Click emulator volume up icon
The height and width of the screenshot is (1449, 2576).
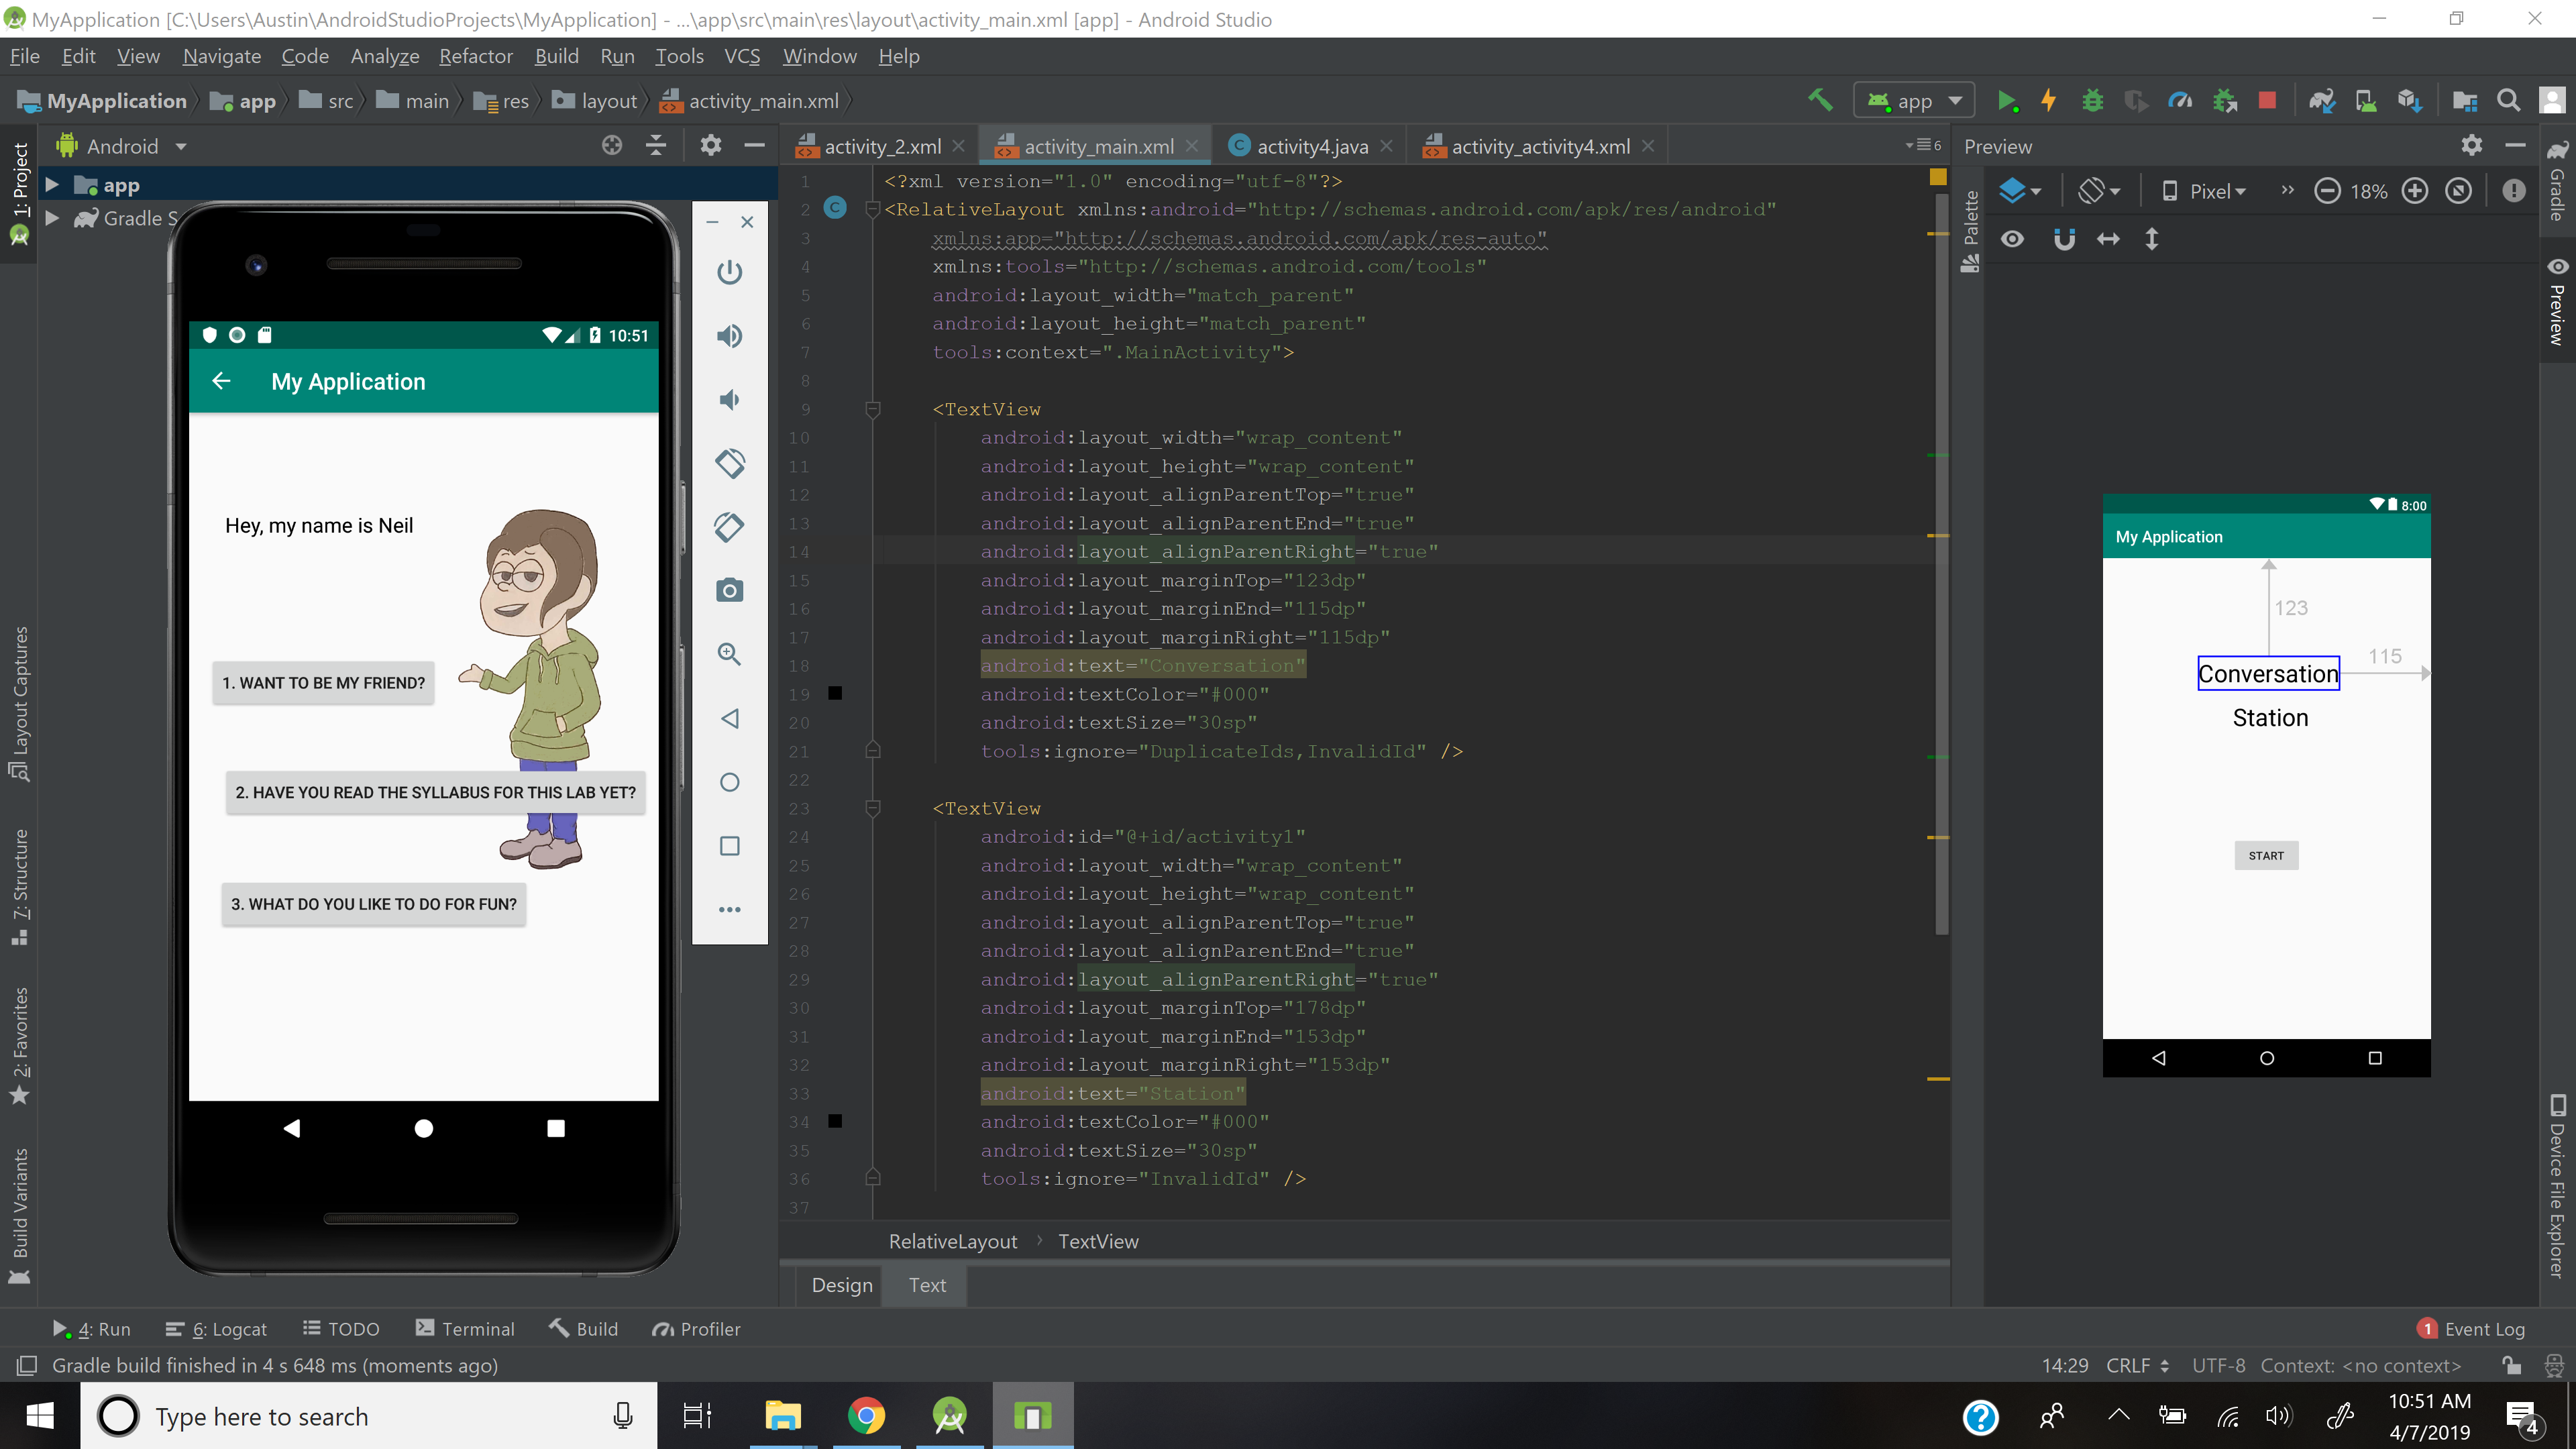pos(729,336)
